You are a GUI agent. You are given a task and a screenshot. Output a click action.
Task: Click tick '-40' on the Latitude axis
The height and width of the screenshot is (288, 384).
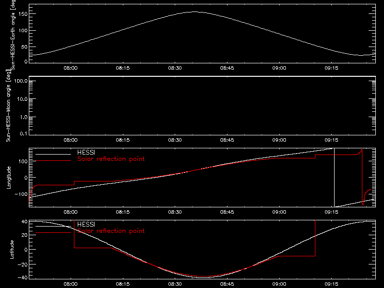23,278
